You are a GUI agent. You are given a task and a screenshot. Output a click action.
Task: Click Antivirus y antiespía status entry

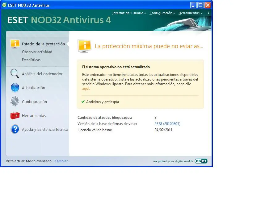pos(103,102)
